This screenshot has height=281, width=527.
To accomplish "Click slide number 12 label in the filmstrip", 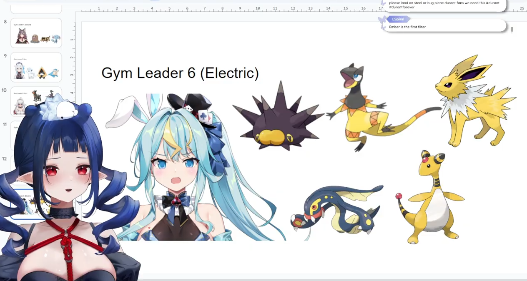I will [5, 158].
